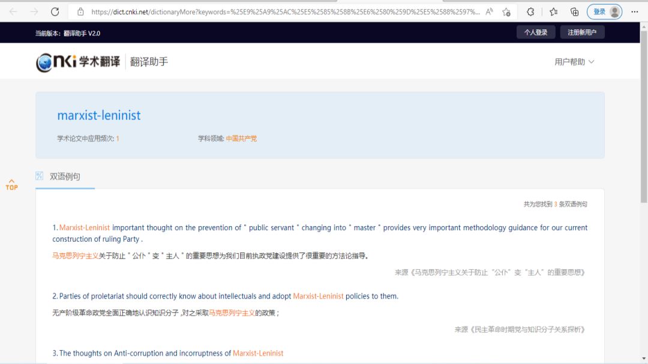Select the 双语例句 tab
This screenshot has width=648, height=364.
(x=65, y=176)
